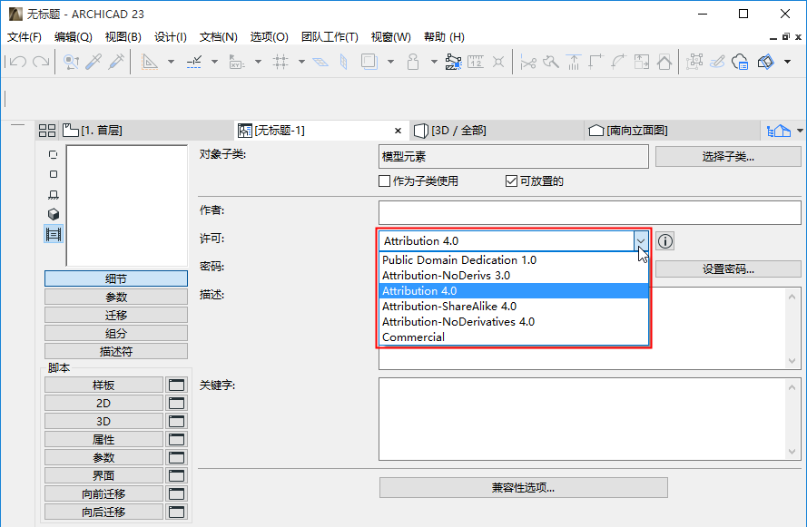Inject parameters with the syringe icon
Image resolution: width=807 pixels, height=527 pixels.
click(116, 63)
